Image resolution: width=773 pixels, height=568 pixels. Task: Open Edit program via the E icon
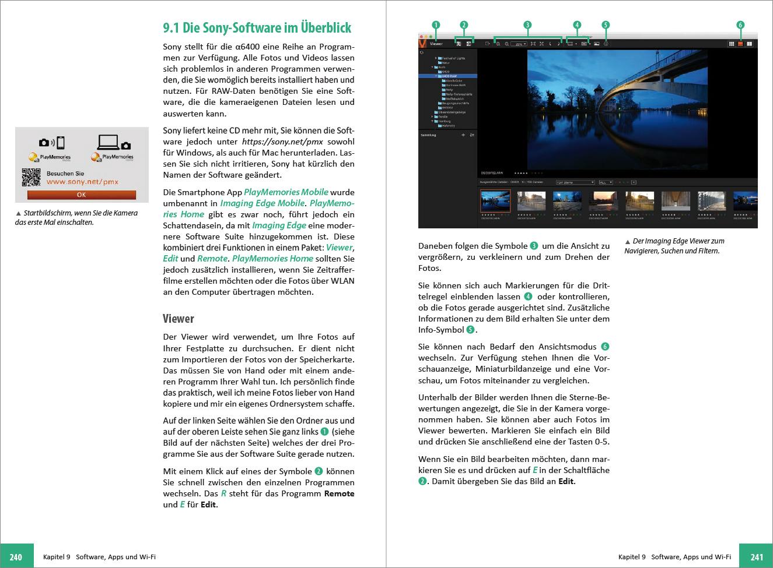468,44
